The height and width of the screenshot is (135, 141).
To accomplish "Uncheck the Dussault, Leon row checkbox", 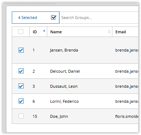I will click(21, 86).
